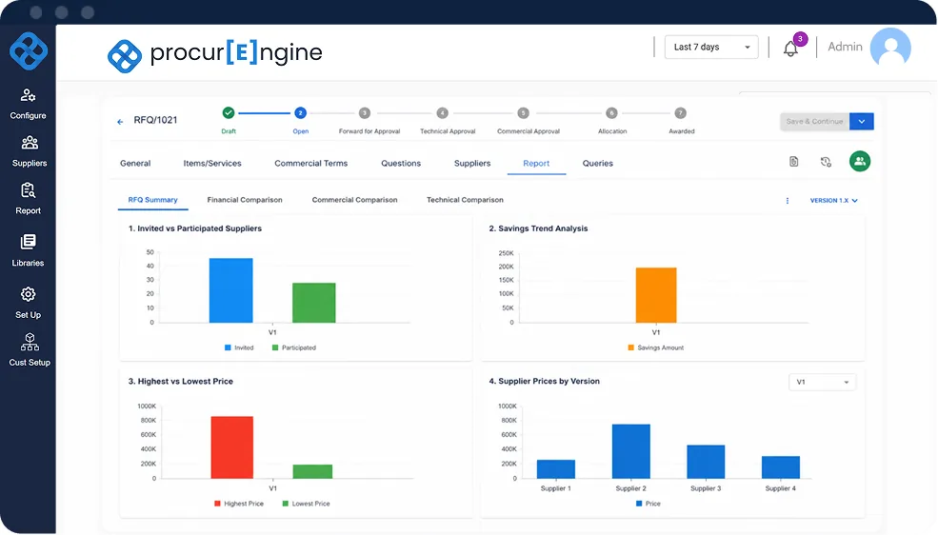Toggle the Price legend item
The width and height of the screenshot is (938, 535).
pyautogui.click(x=649, y=504)
